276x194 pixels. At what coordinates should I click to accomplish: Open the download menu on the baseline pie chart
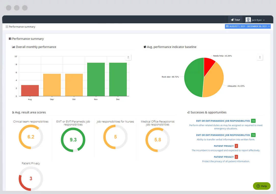pos(260,57)
